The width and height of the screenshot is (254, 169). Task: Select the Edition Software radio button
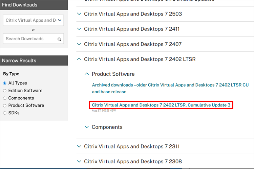coord(5,91)
